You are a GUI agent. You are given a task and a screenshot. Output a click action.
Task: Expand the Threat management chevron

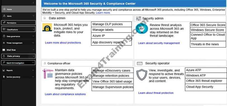(x=33, y=43)
